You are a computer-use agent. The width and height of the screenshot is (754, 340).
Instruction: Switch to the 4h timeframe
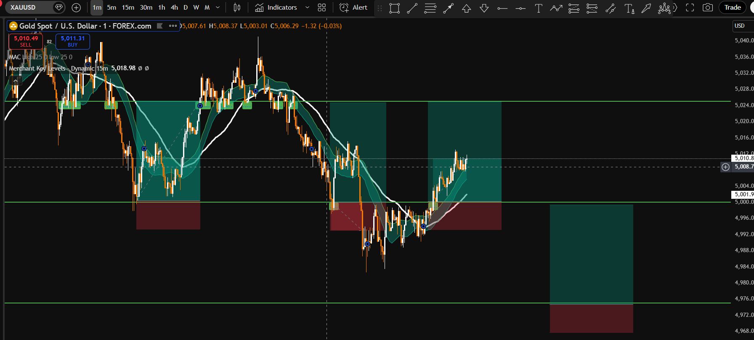[174, 8]
